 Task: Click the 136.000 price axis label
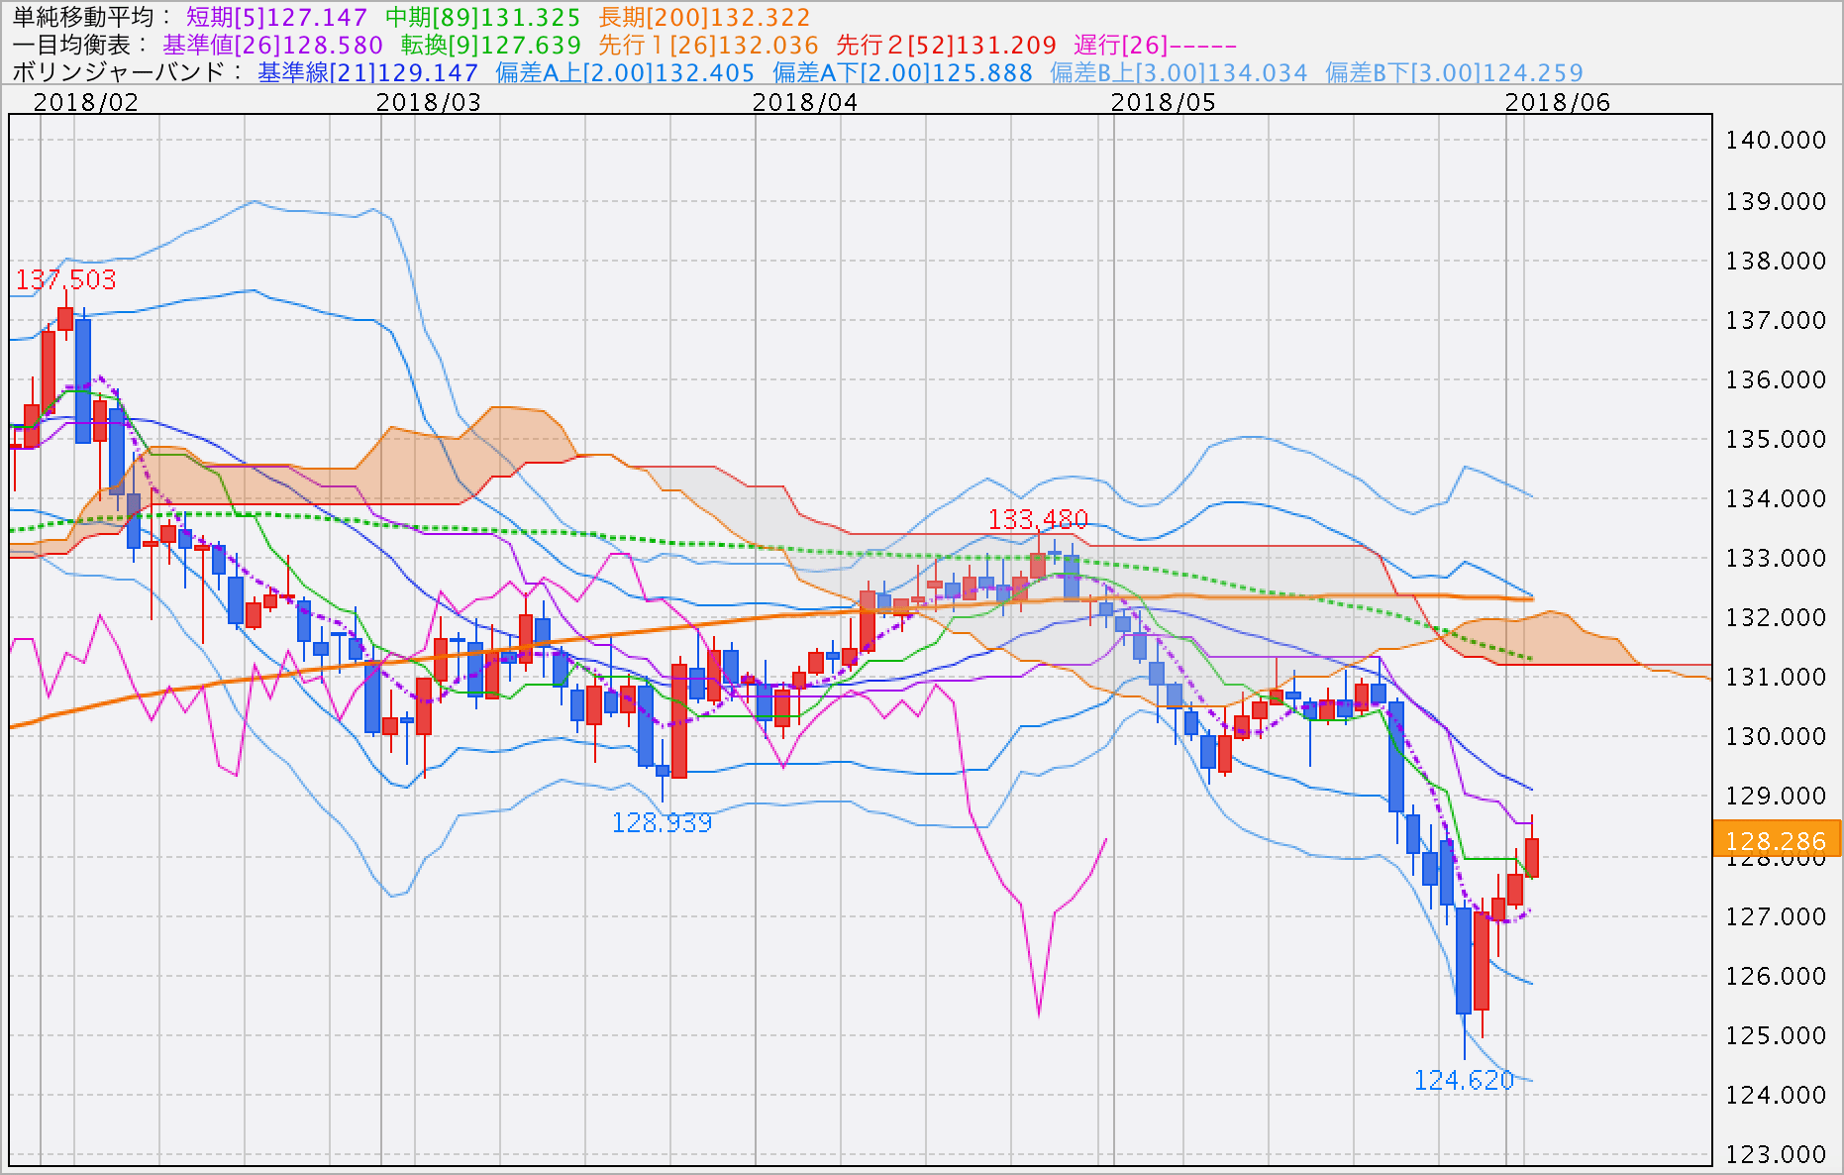pos(1776,379)
